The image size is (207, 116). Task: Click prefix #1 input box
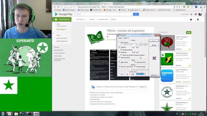135,47
